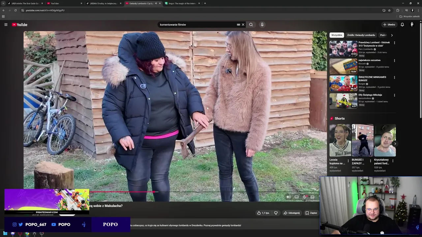The image size is (422, 237).
Task: Switch to the Fortnite TikTok browser tab
Action: pyautogui.click(x=25, y=3)
